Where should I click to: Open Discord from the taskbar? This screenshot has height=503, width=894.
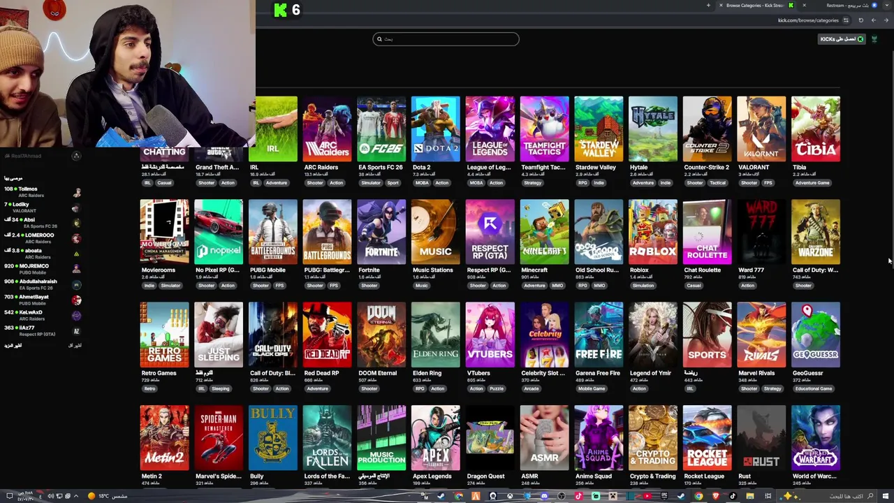pyautogui.click(x=544, y=496)
